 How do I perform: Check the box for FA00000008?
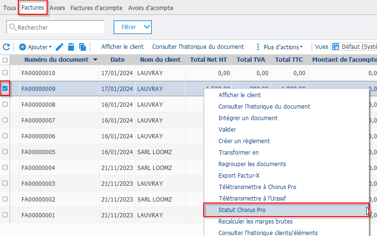[x=5, y=104]
